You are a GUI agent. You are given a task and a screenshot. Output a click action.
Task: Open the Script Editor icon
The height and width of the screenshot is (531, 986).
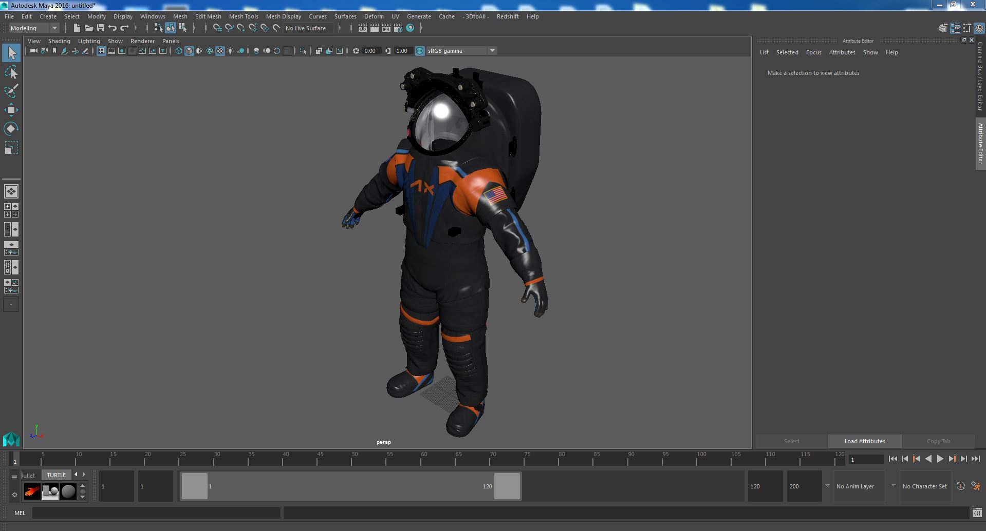pos(977,513)
